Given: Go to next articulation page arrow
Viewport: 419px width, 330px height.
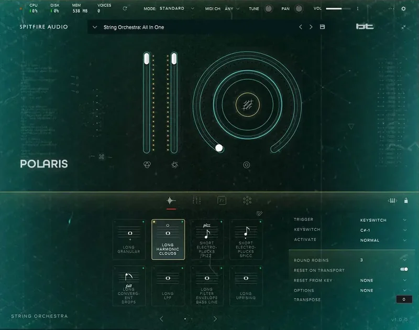Looking at the screenshot, I should coord(215,319).
